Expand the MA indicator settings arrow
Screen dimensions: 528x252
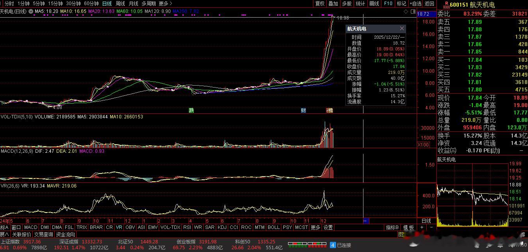30,12
